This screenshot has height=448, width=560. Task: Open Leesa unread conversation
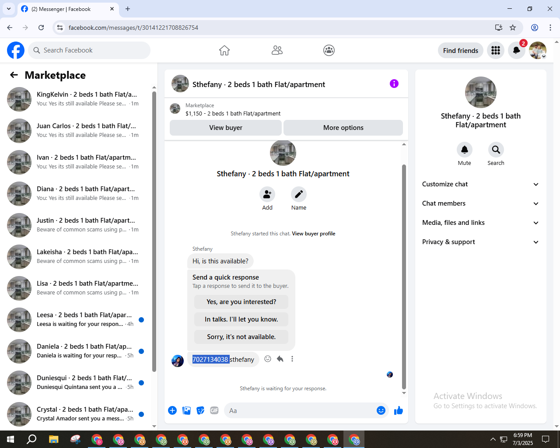tap(77, 319)
